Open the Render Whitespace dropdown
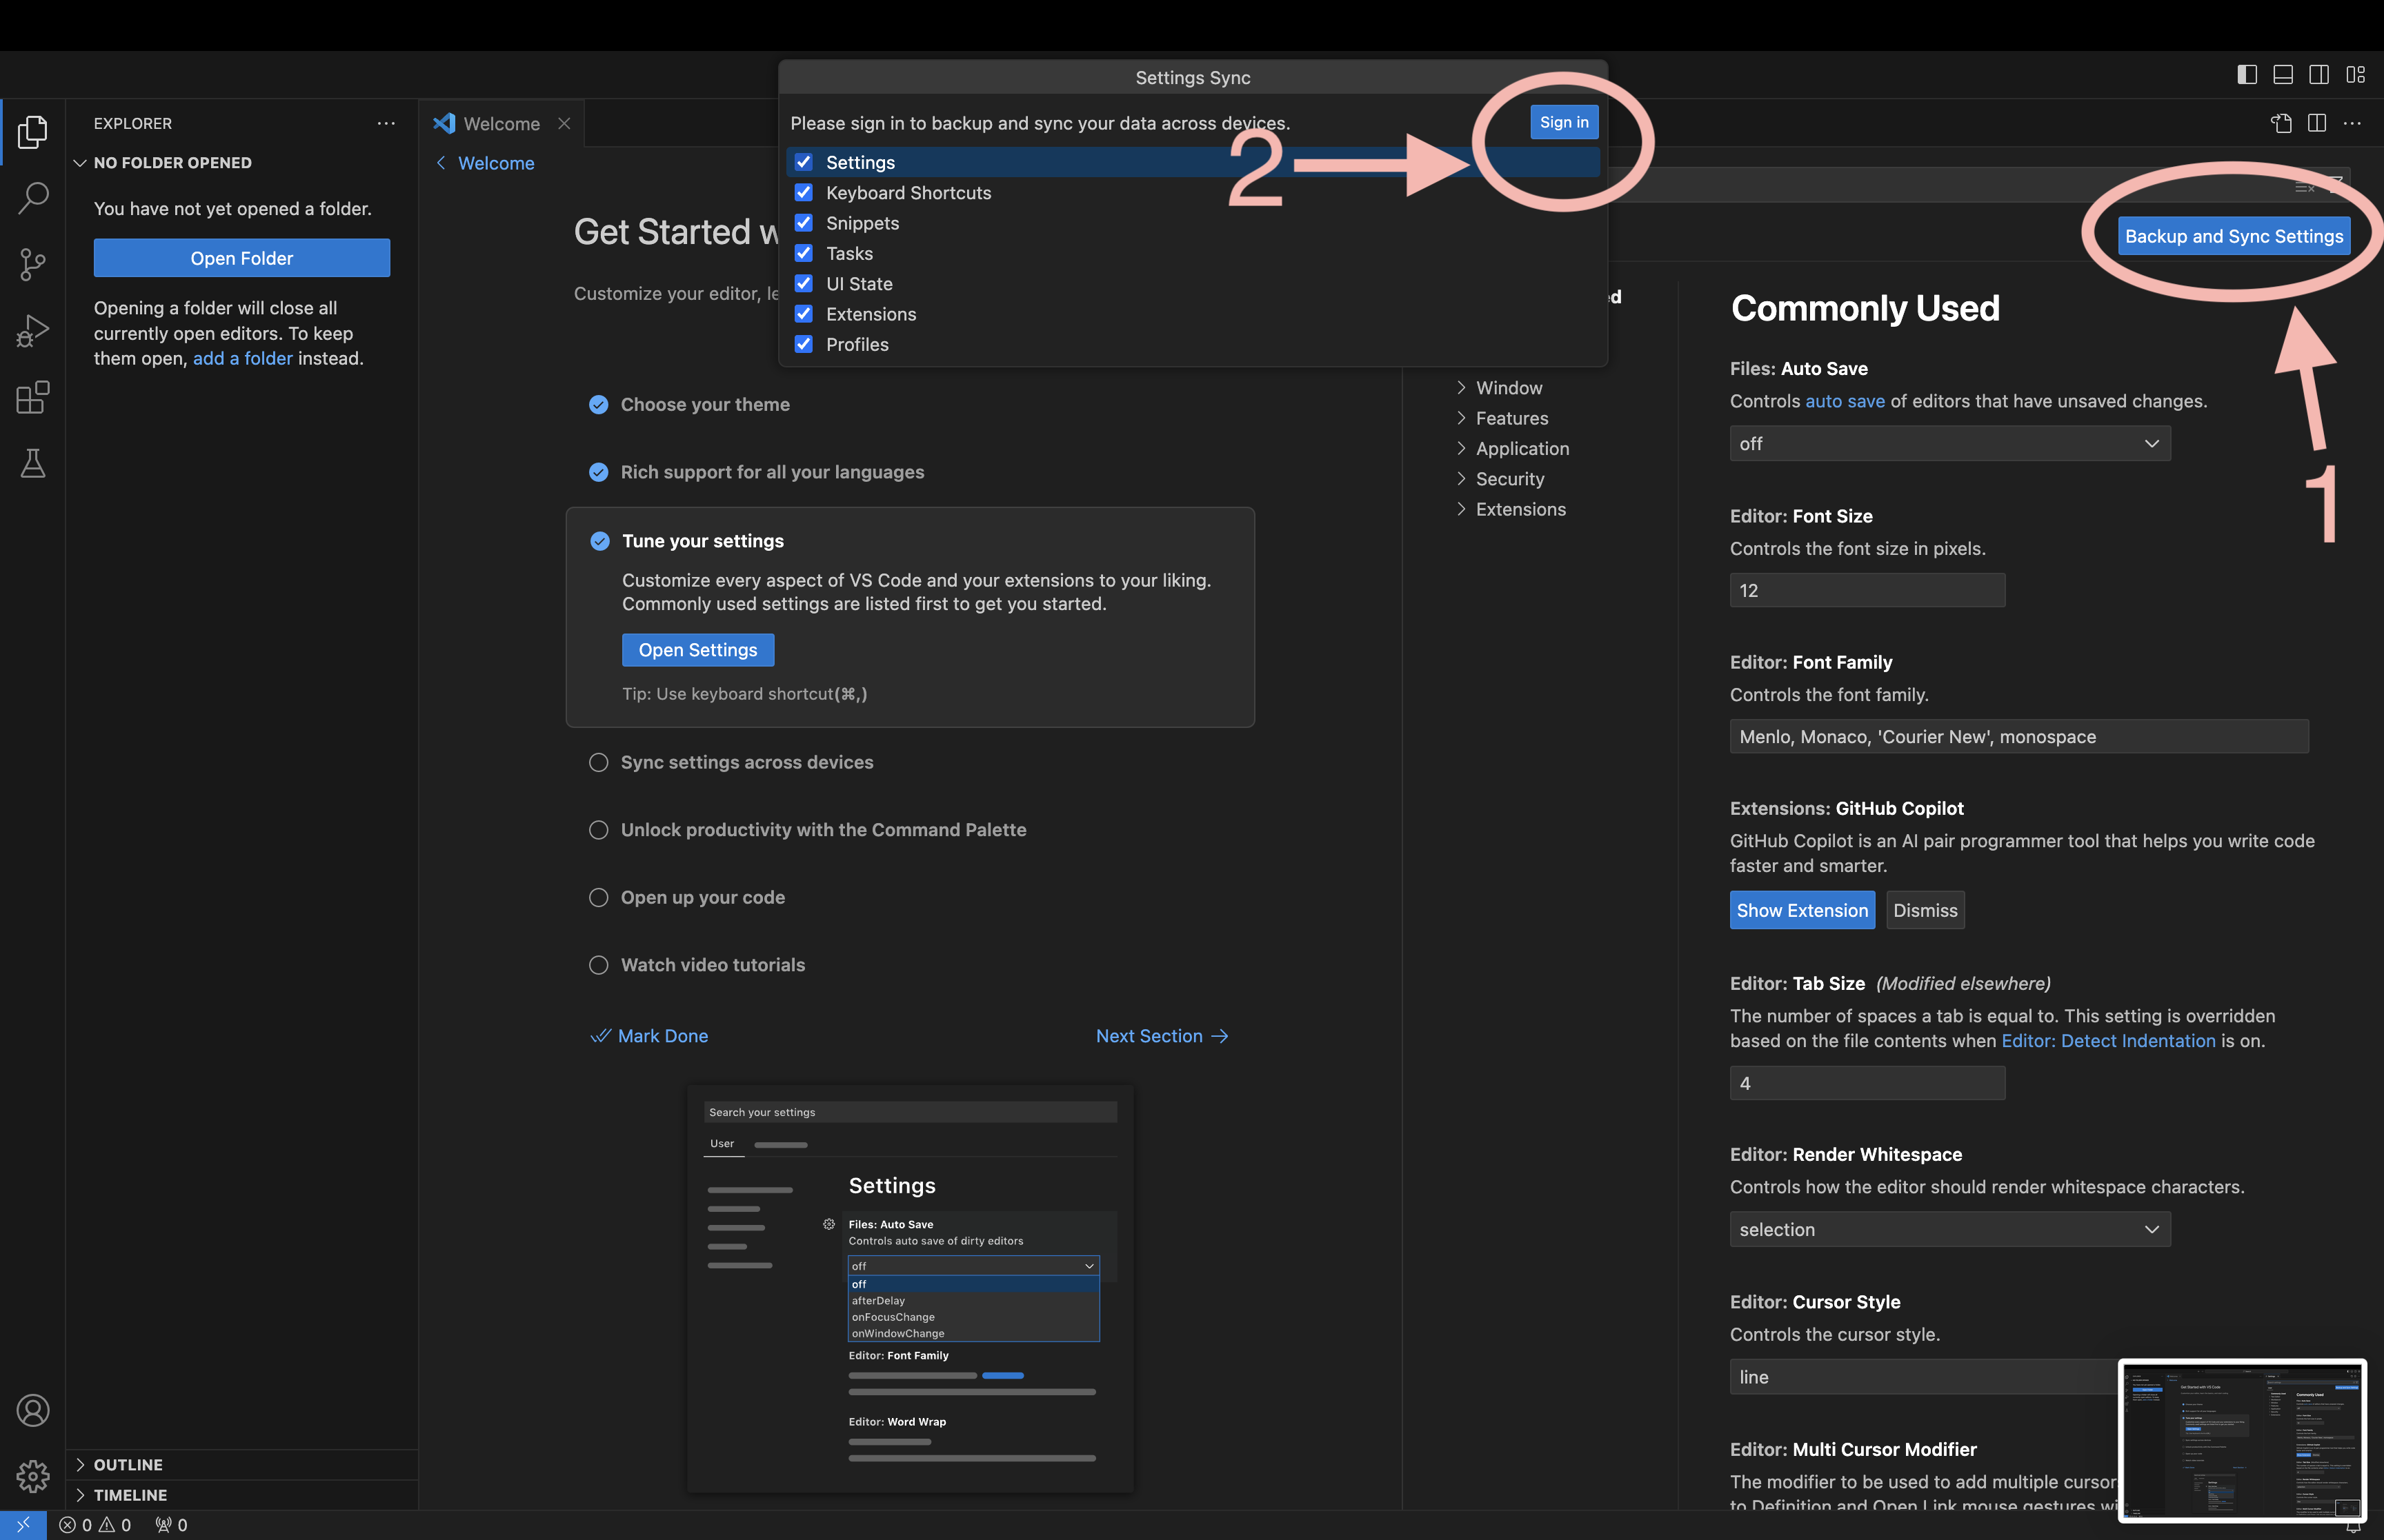2384x1540 pixels. (1950, 1229)
